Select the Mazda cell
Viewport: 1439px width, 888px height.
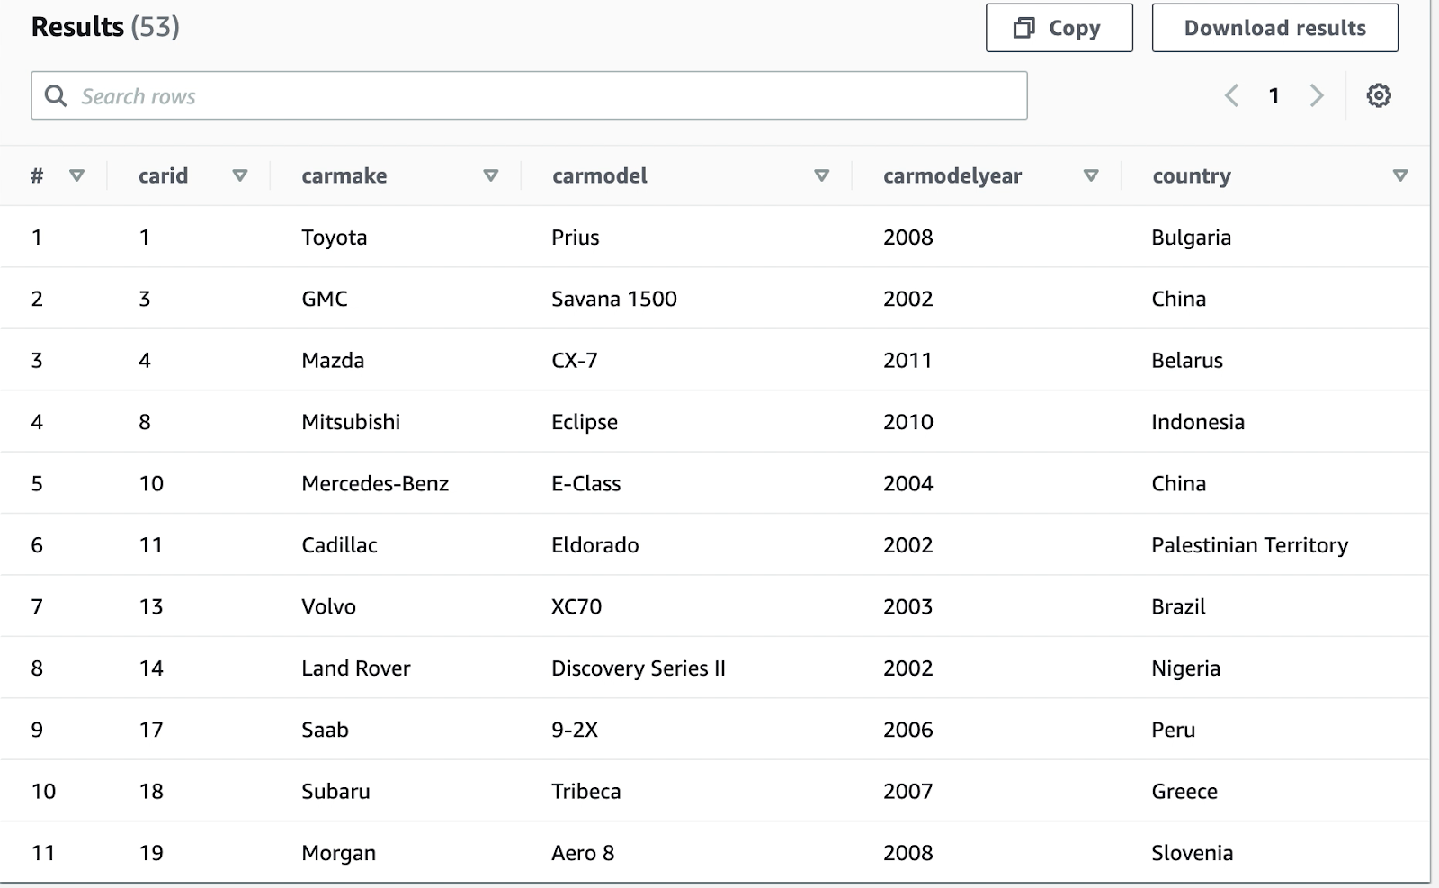(333, 361)
